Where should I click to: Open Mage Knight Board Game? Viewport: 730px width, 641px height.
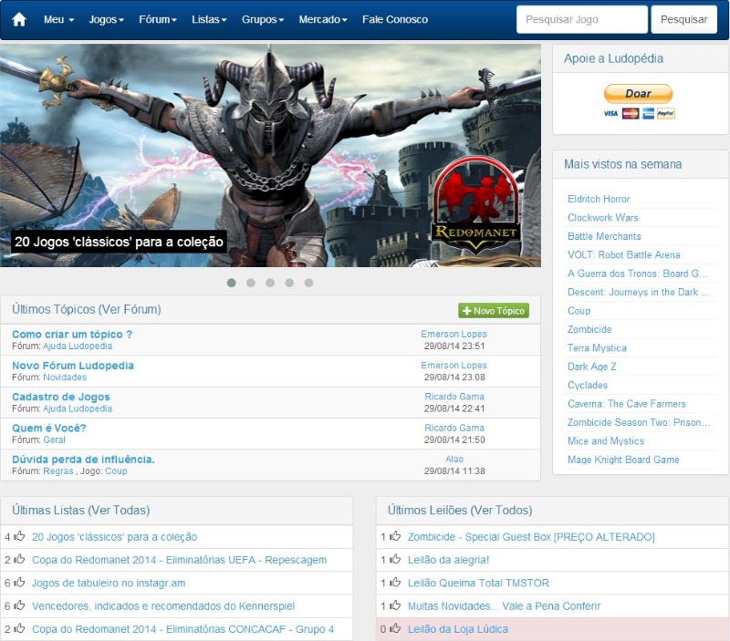tap(623, 460)
